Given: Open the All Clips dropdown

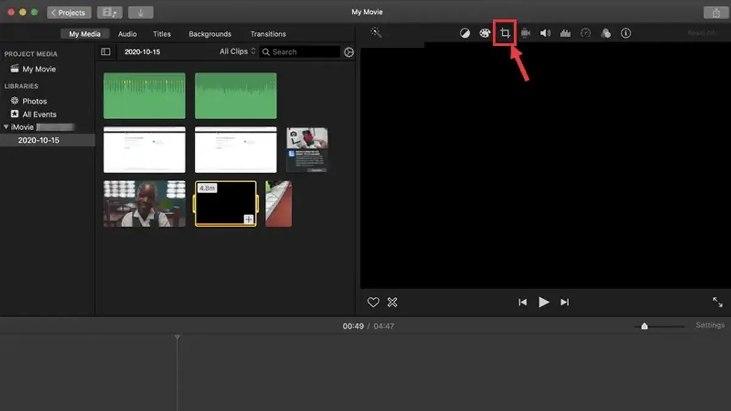Looking at the screenshot, I should pos(238,52).
